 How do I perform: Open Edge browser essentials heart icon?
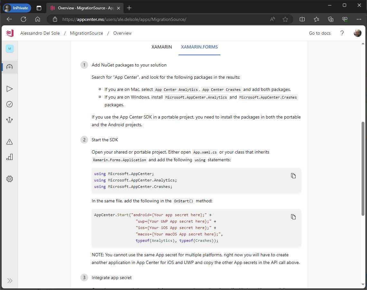[x=345, y=19]
